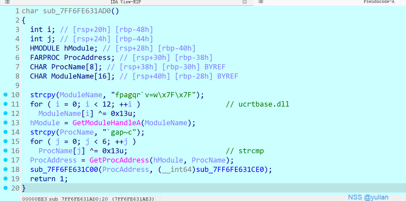This screenshot has width=406, height=201.
Task: Click the IDA View-RIP tab icon
Action: point(7,2)
